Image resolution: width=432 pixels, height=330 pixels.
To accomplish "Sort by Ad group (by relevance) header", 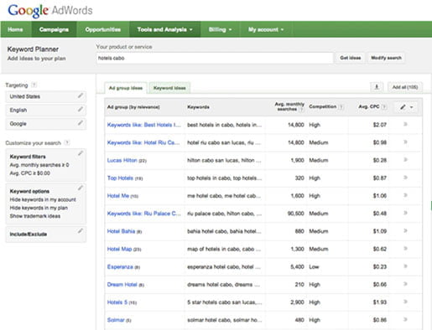I will pos(133,107).
